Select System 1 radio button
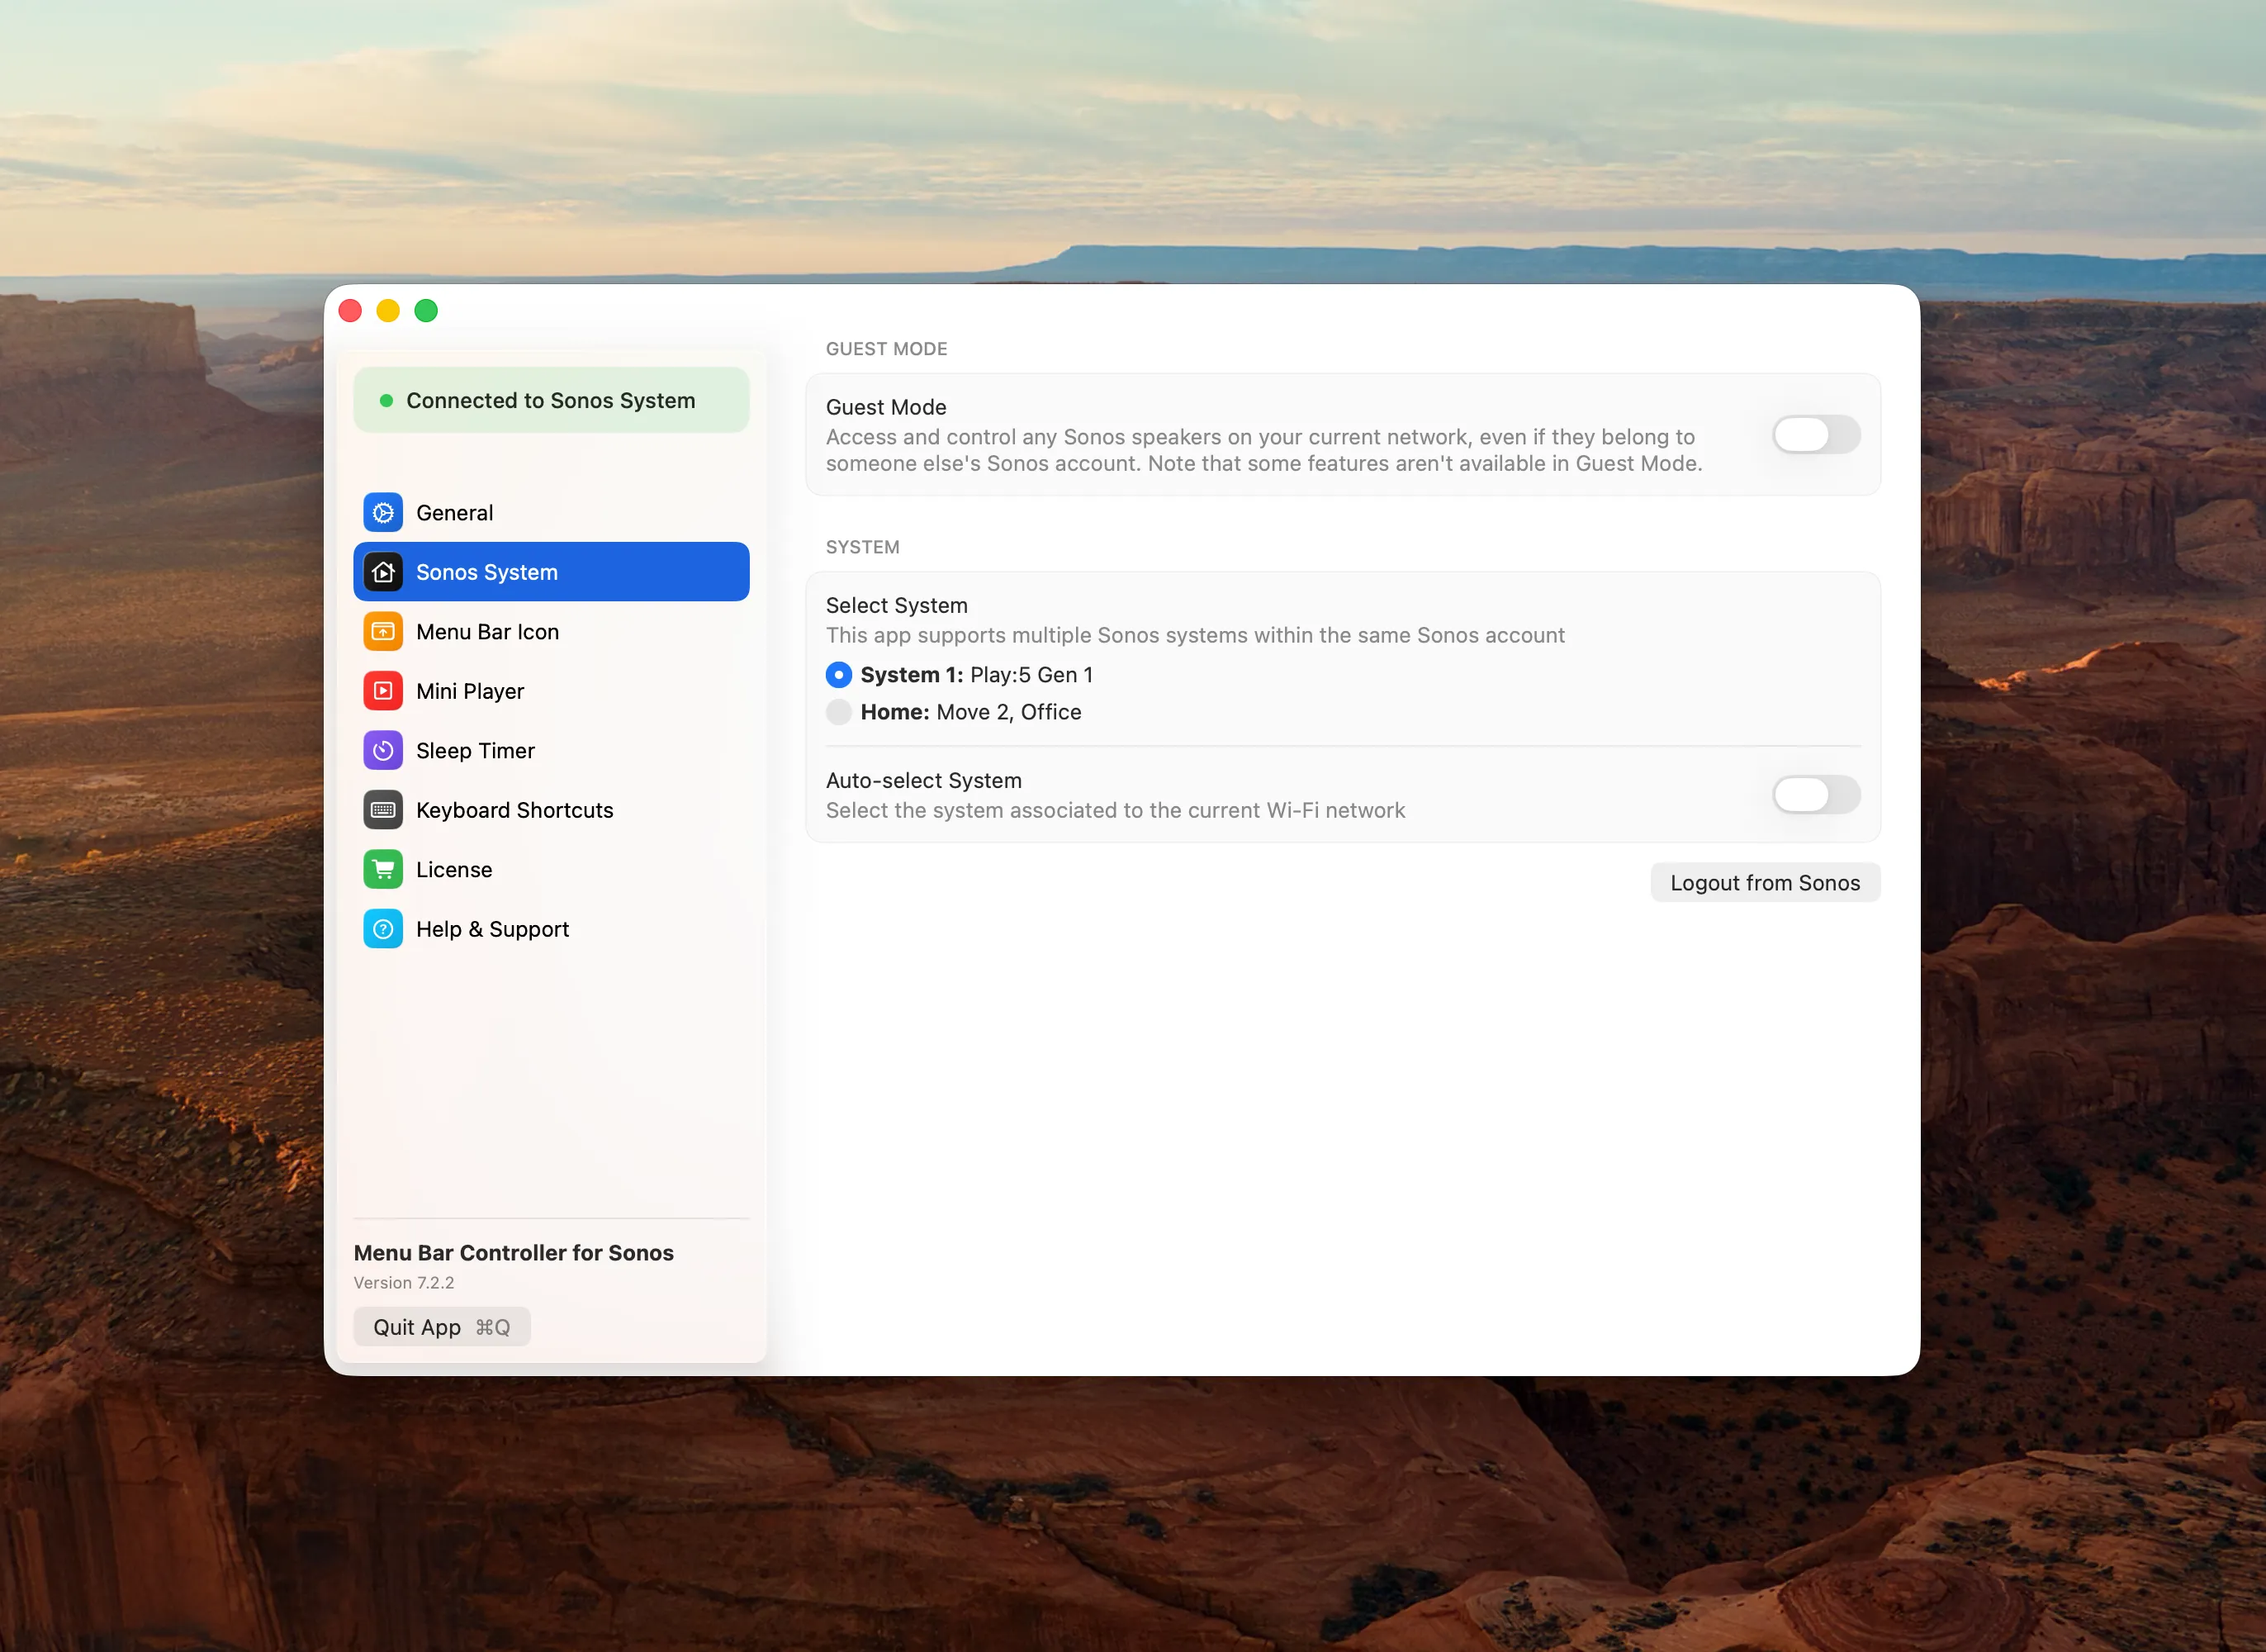Screen dimensions: 2266x1652 839,675
